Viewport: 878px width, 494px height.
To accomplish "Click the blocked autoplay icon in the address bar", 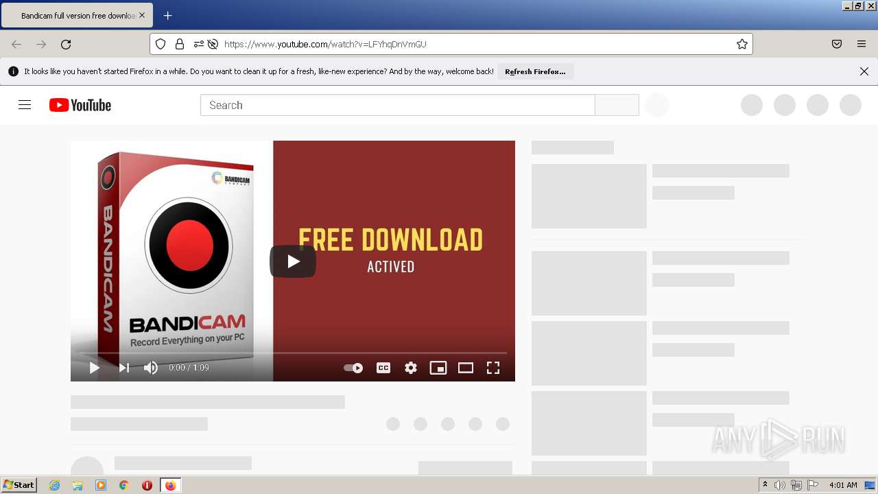I will click(213, 44).
